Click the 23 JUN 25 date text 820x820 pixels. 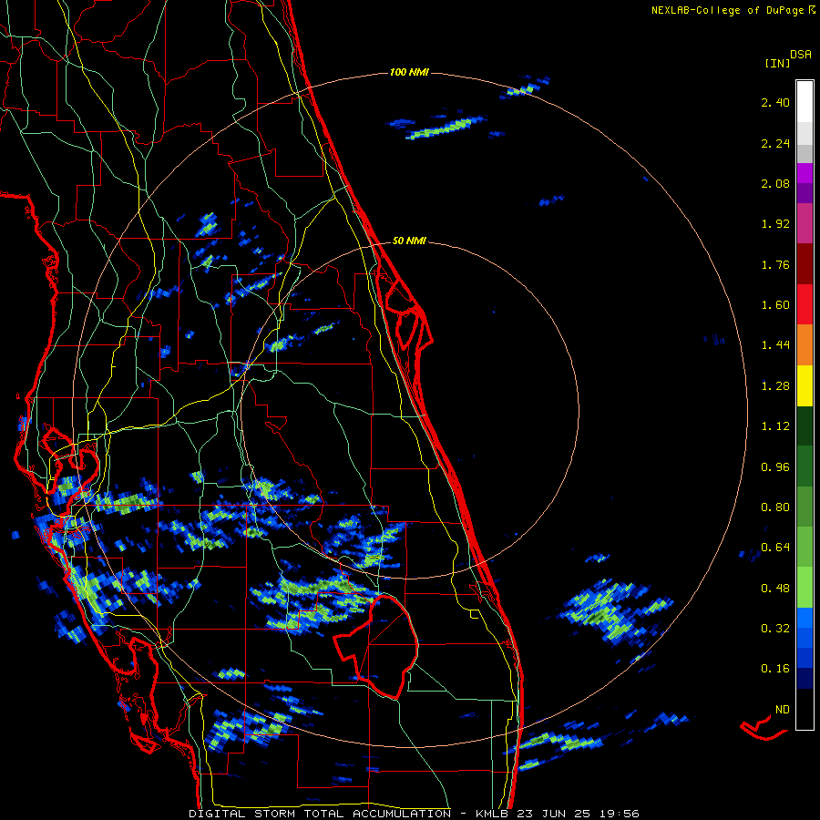pyautogui.click(x=554, y=814)
